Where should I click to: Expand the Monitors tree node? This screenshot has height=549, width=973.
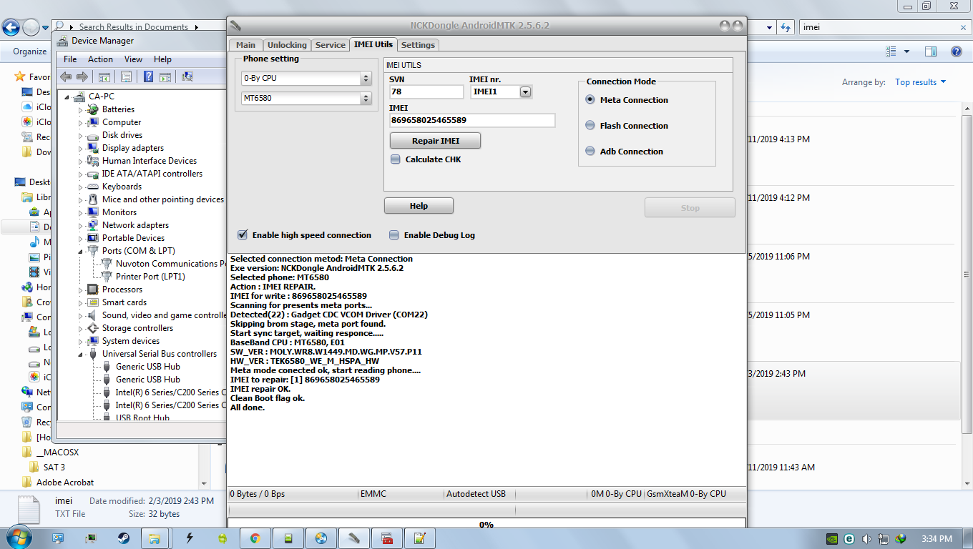(80, 212)
